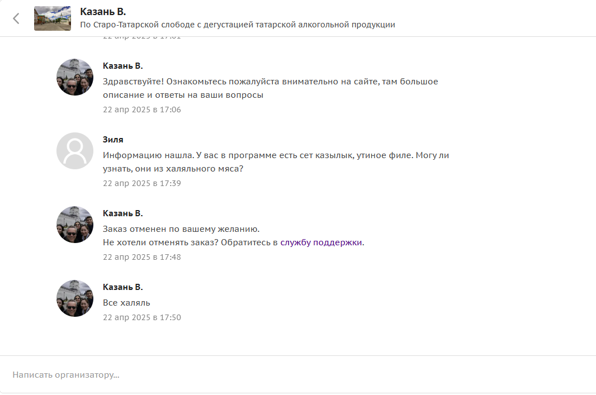Click sender name above Все халяль message
The width and height of the screenshot is (596, 395).
click(x=123, y=287)
